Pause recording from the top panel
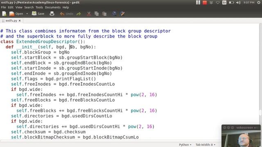The height and width of the screenshot is (147, 262). 198,2
